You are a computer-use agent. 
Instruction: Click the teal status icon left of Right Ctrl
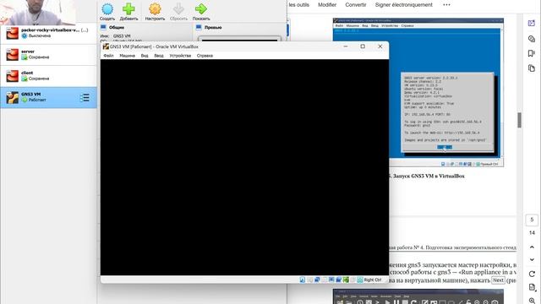point(360,280)
